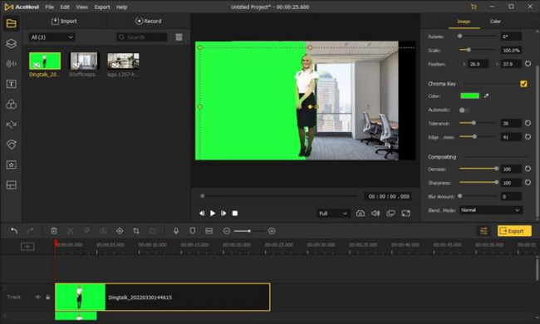Click the green chroma key color swatch
This screenshot has height=324, width=540.
[x=469, y=96]
